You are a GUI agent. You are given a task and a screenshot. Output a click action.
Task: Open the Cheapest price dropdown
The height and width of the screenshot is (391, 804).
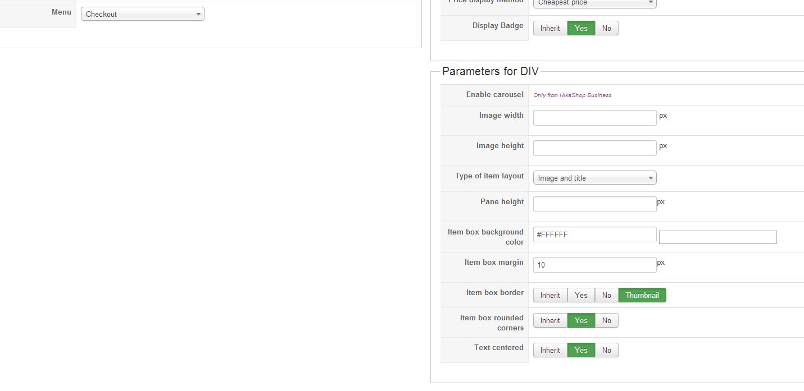tap(594, 3)
